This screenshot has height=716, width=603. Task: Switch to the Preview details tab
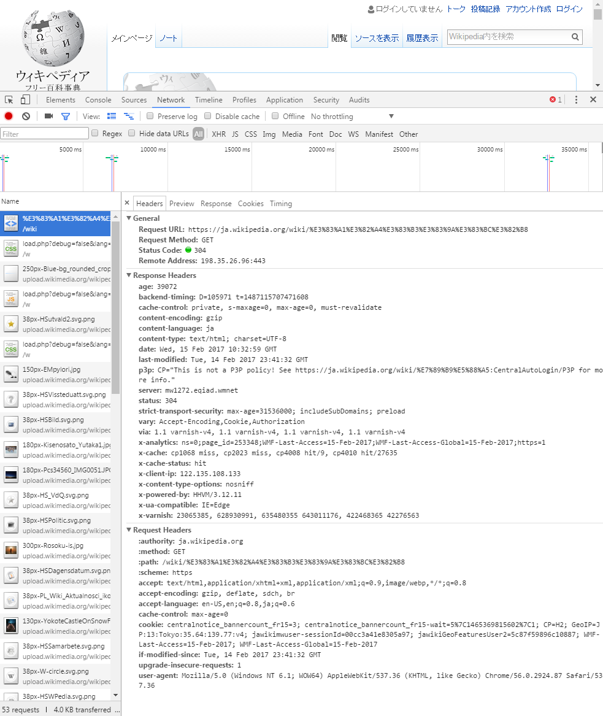[x=182, y=204]
